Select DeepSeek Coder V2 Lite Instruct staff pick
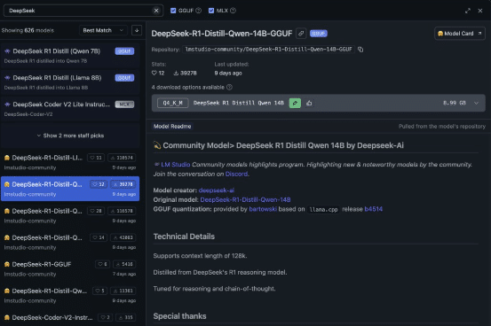The image size is (491, 326). (x=70, y=108)
